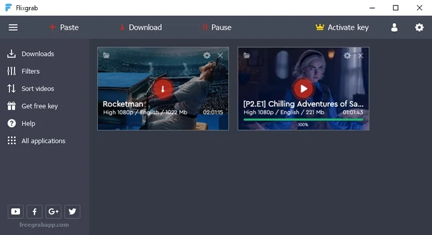Click the Flixgrab logo in title bar
Image resolution: width=432 pixels, height=235 pixels.
[9, 8]
